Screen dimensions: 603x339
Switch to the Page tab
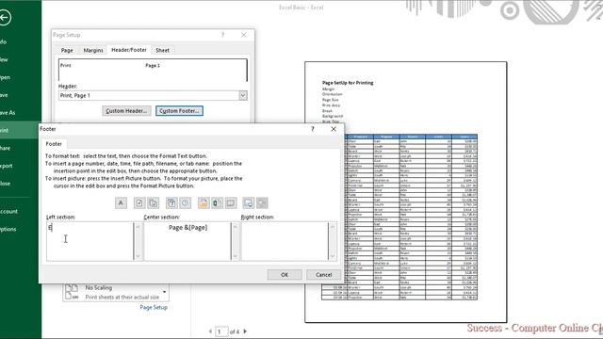(67, 50)
